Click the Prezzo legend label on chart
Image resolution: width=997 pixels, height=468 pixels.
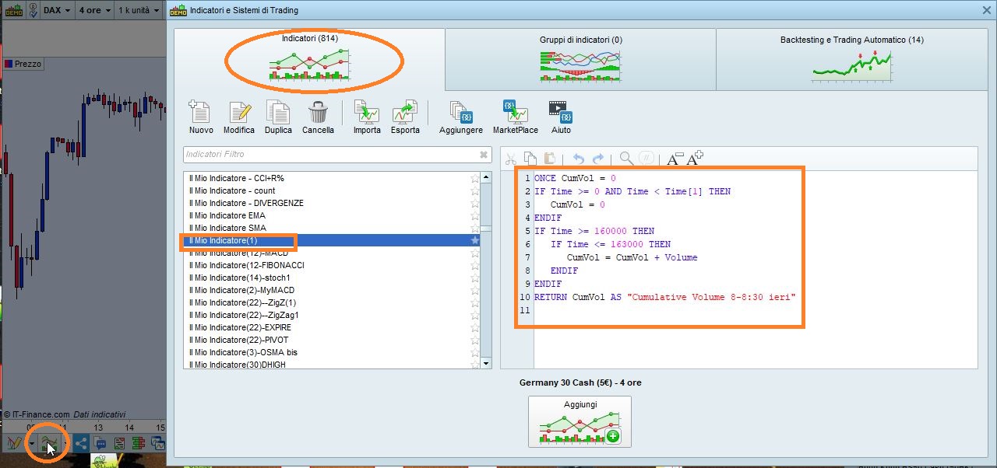coord(23,64)
